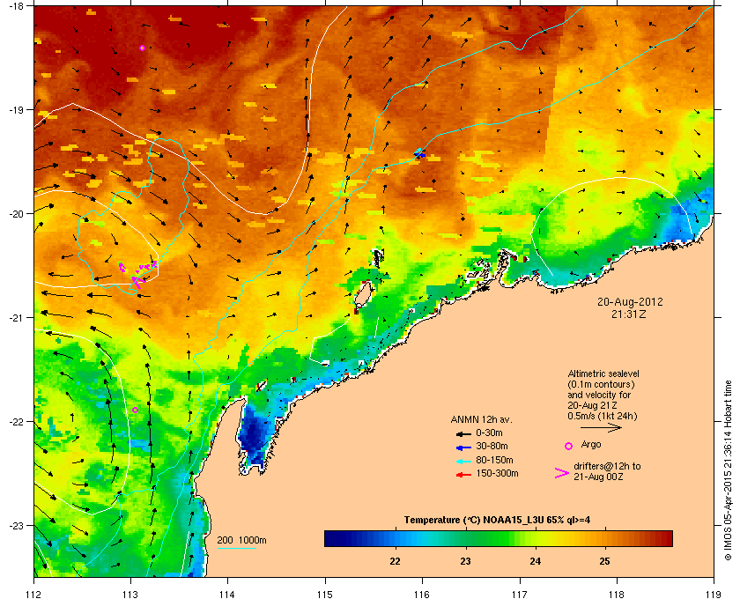The image size is (740, 599).
Task: Click the colorbar tick label 22
Action: coord(395,561)
